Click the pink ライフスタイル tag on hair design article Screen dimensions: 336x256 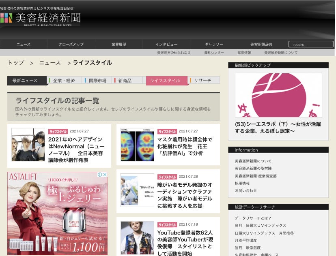coord(58,132)
